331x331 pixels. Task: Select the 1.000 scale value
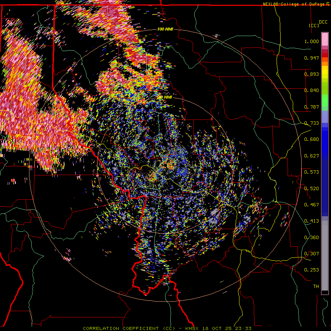point(312,41)
